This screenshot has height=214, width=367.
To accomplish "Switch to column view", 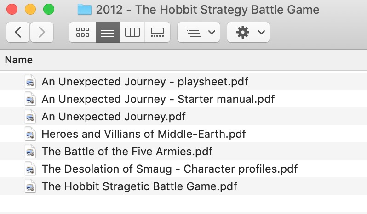I will coord(132,32).
